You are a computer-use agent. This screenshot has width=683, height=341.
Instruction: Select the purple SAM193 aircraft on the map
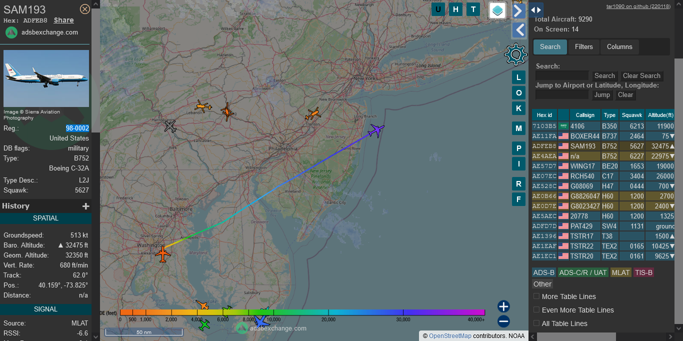coord(375,131)
